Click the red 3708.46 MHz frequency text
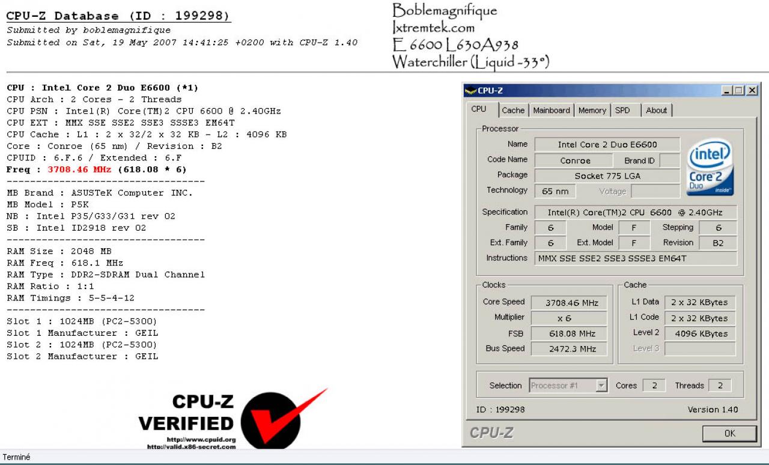Image resolution: width=769 pixels, height=465 pixels. [80, 170]
